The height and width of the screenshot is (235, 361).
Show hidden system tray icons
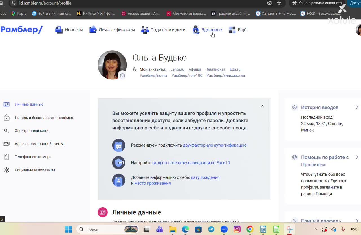tap(315, 229)
